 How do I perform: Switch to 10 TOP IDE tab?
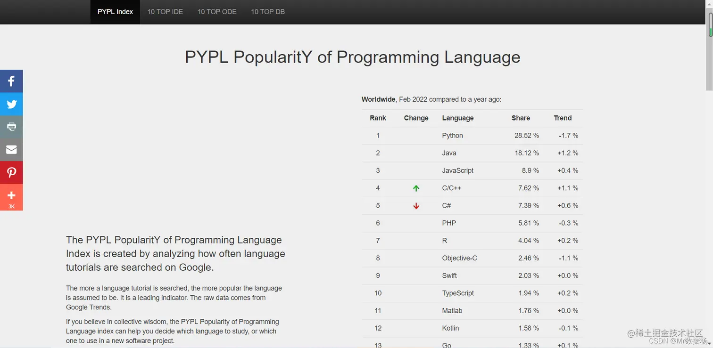165,12
